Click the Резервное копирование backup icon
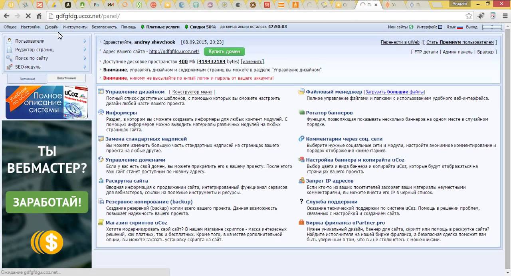 (x=101, y=201)
